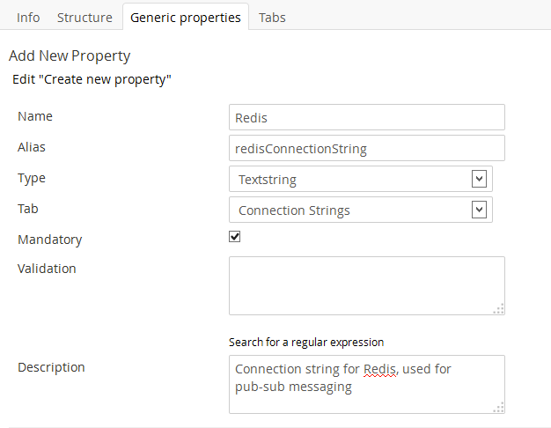Click the Alias field label
Screen dimensions: 551x428
32,147
